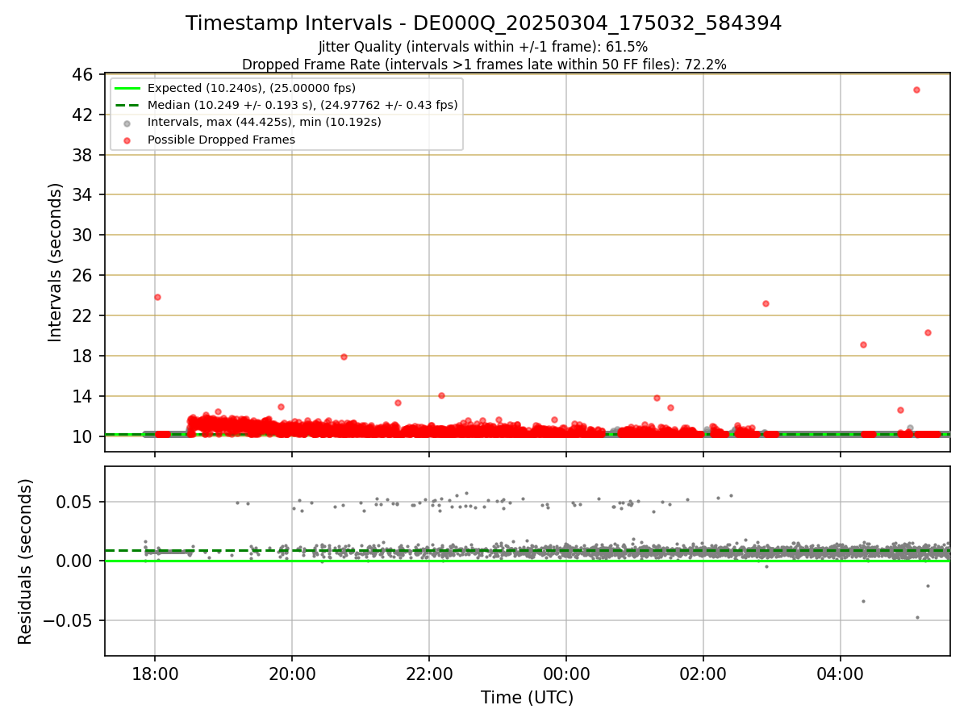Click the '20:00' x-axis tick label

tap(292, 672)
